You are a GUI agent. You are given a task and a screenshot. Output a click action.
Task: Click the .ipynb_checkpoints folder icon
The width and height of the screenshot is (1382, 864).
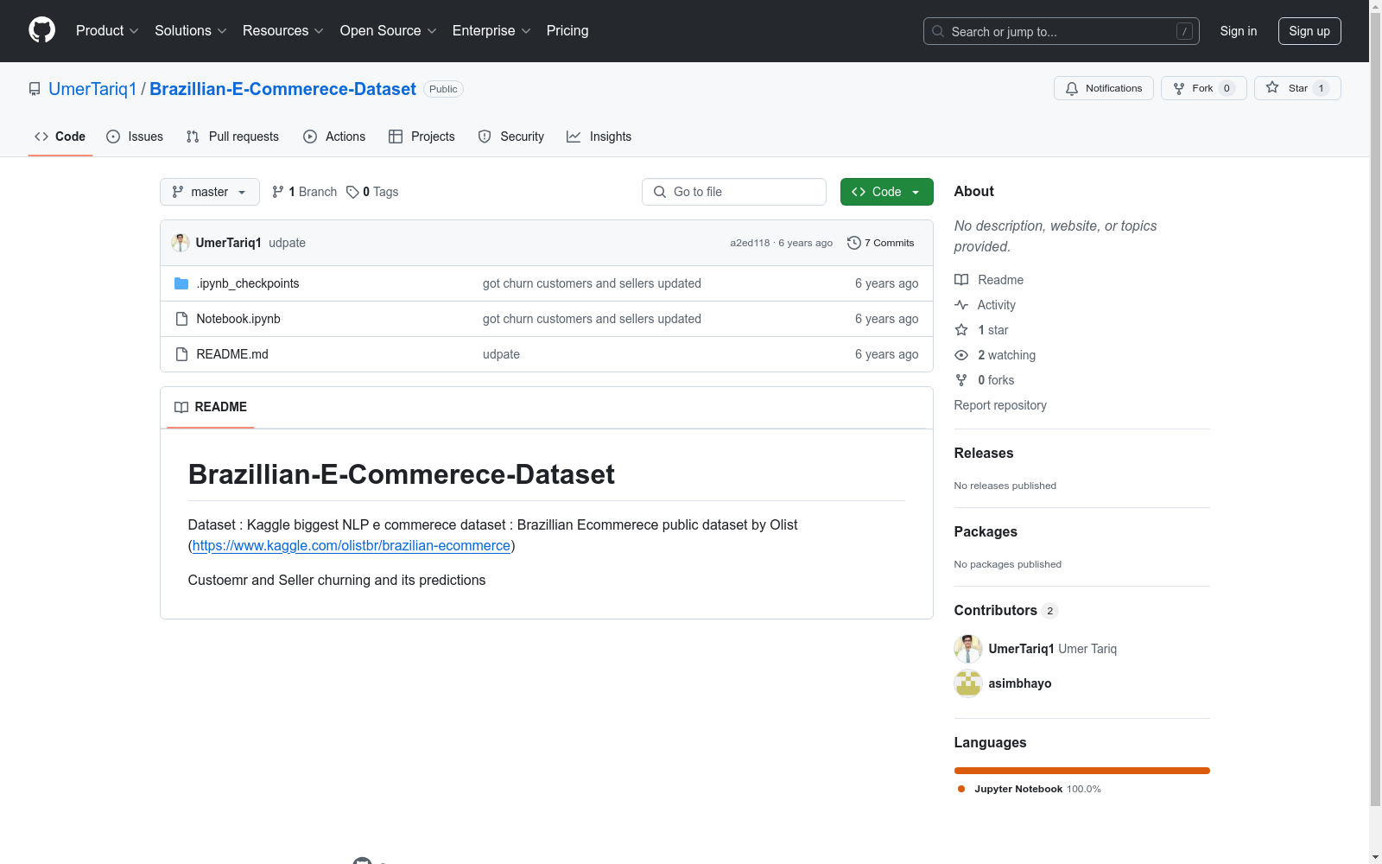181,283
